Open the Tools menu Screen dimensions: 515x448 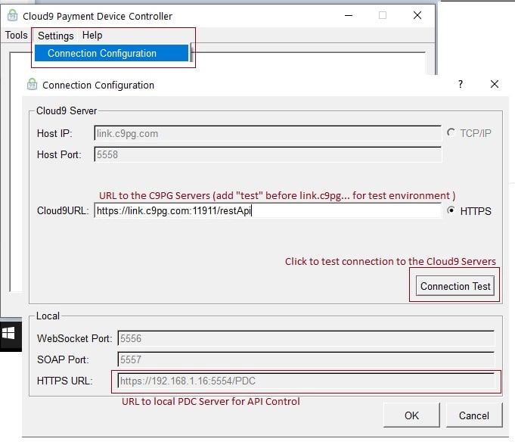(x=17, y=35)
